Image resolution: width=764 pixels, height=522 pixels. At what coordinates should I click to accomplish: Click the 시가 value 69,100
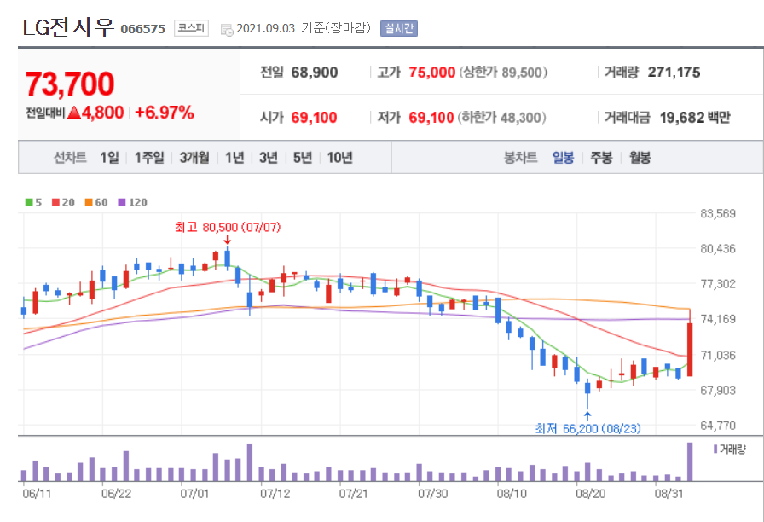tap(315, 118)
